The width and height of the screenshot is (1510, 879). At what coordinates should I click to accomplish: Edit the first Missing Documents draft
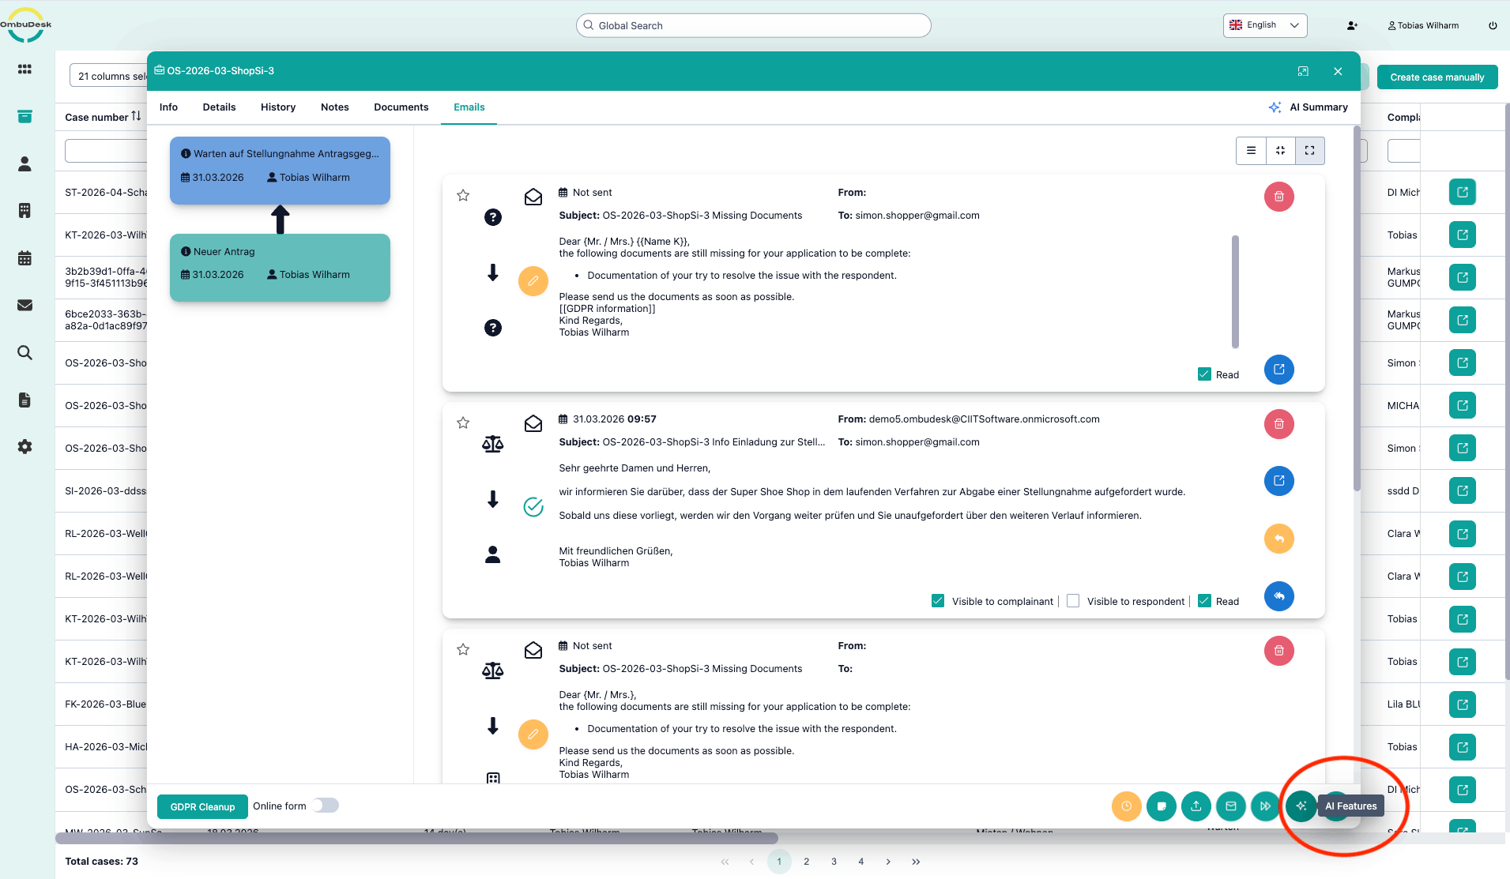pos(533,281)
